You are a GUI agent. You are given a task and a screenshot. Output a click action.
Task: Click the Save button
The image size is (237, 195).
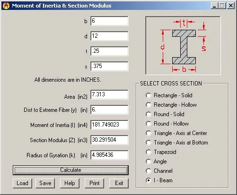click(45, 183)
